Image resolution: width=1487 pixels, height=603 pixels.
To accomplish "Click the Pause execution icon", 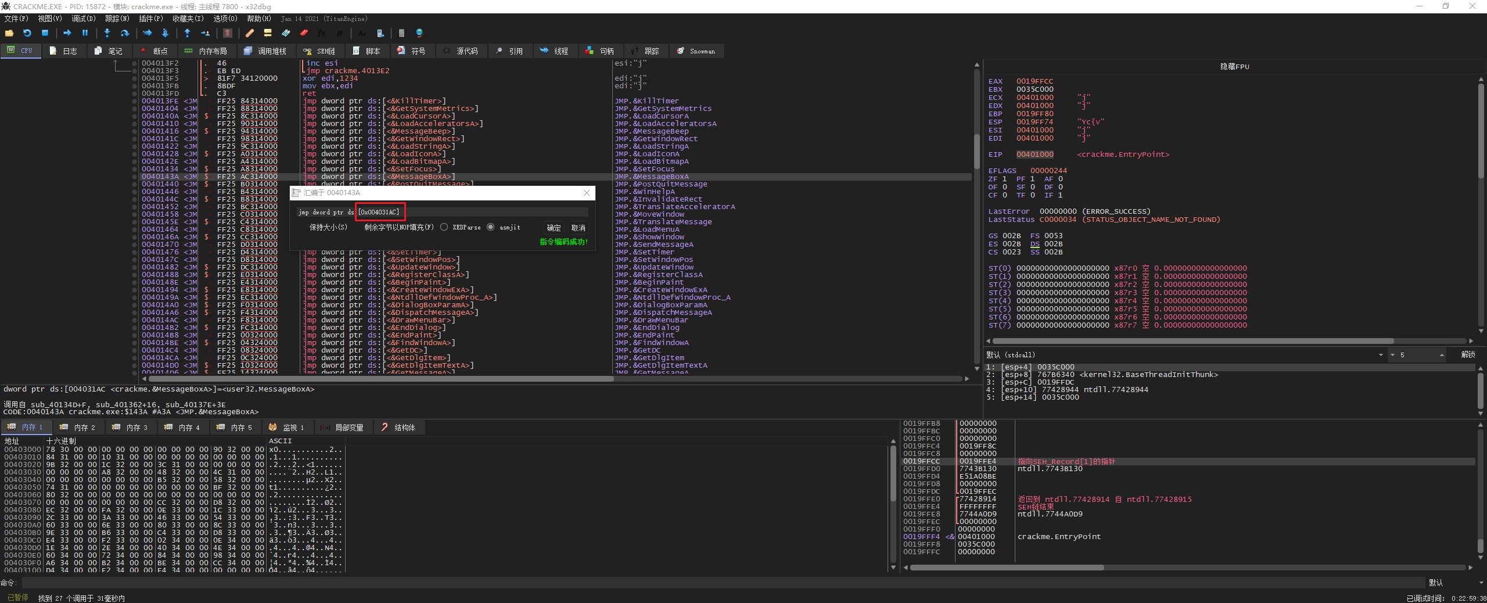I will tap(85, 33).
